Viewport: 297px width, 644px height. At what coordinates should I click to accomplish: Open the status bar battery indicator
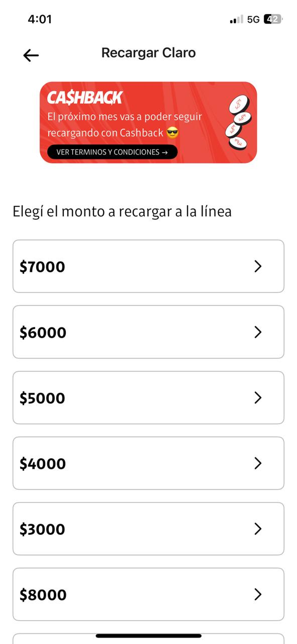coord(273,19)
